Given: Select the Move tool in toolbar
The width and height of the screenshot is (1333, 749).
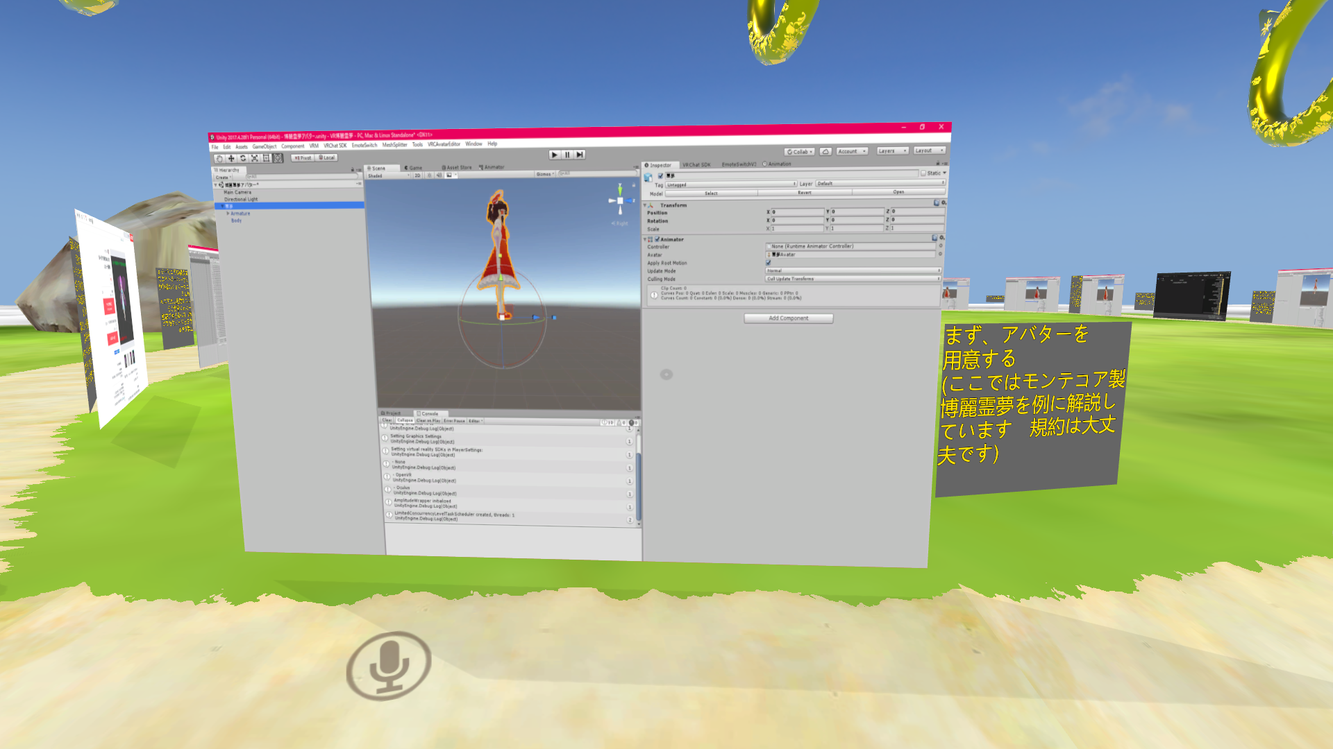Looking at the screenshot, I should click(231, 159).
